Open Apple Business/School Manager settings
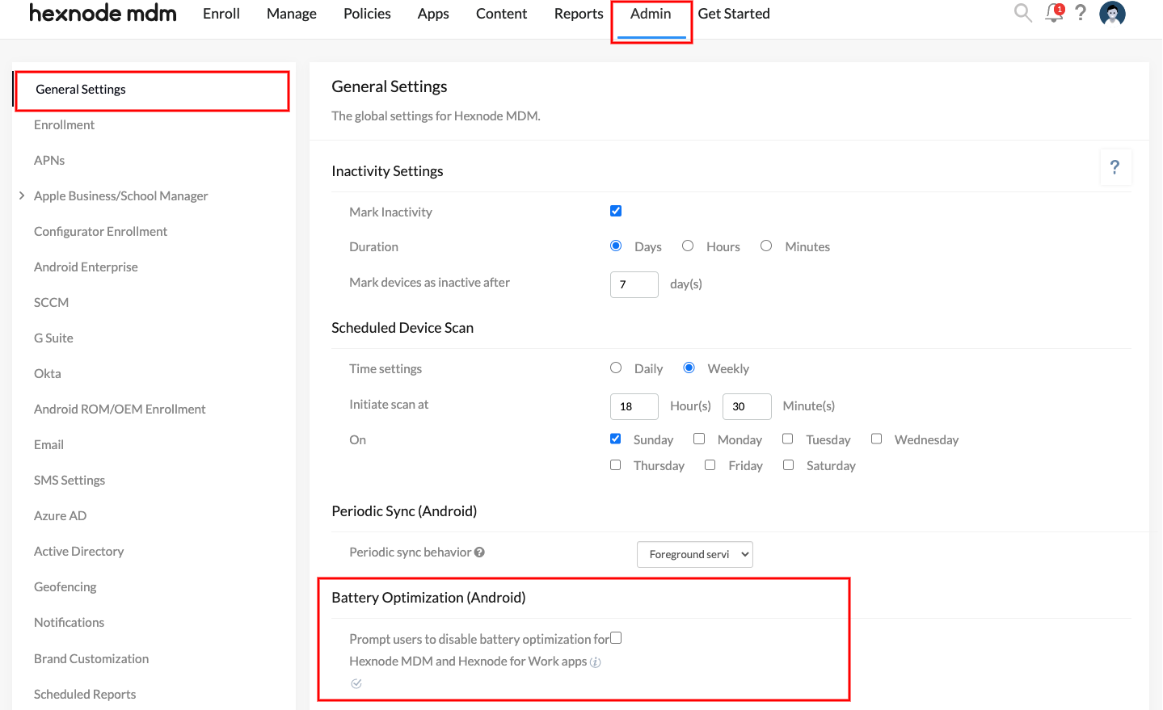 click(x=121, y=196)
